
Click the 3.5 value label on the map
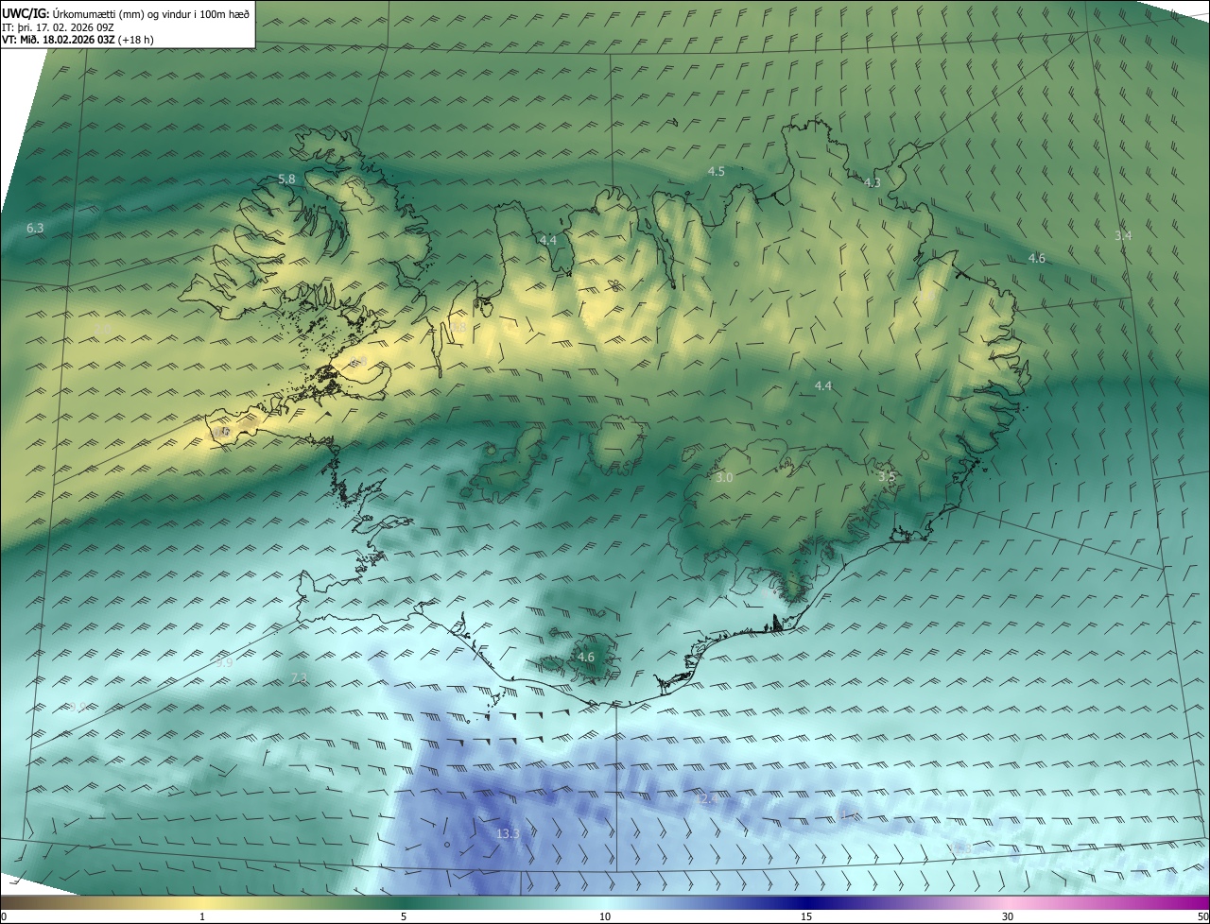coord(886,477)
